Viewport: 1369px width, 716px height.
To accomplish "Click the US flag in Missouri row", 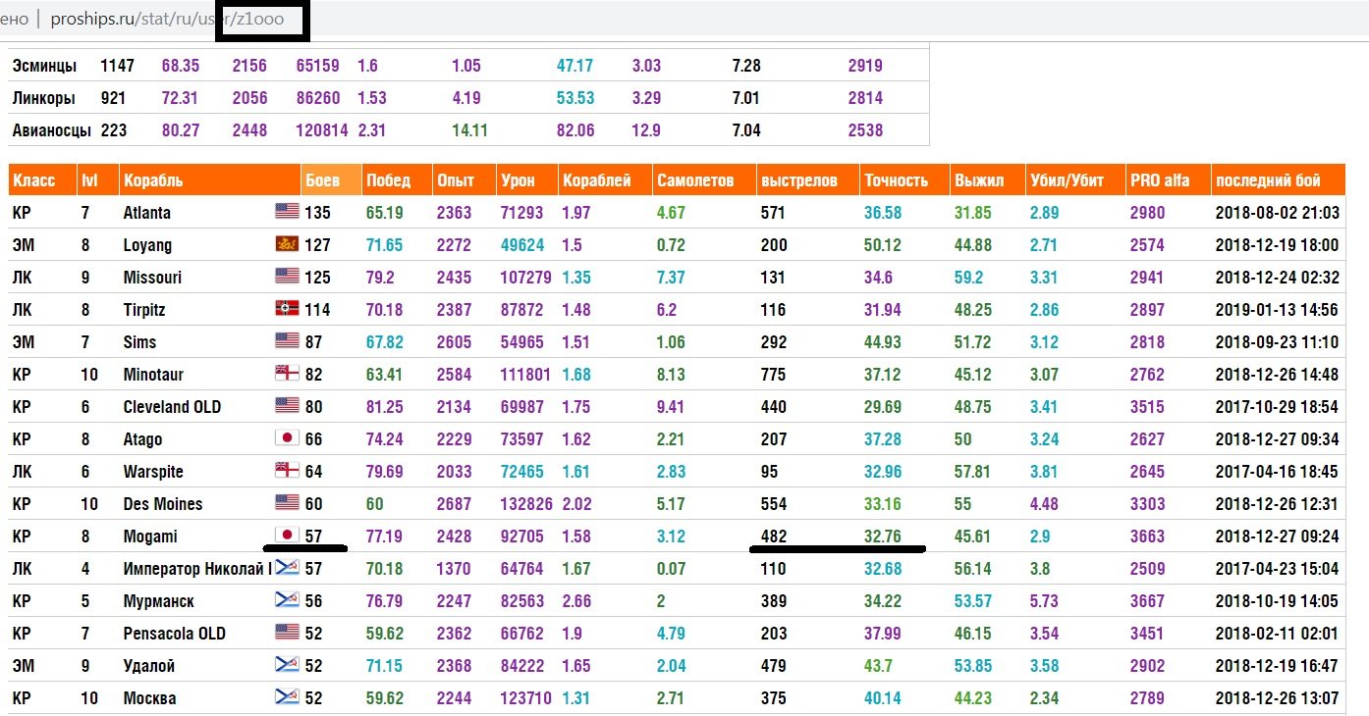I will click(287, 277).
